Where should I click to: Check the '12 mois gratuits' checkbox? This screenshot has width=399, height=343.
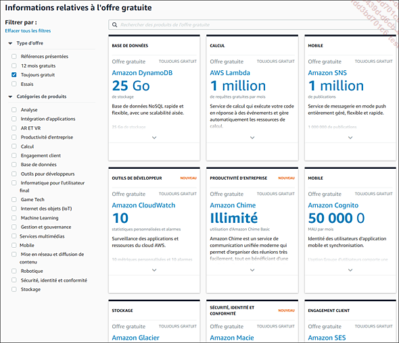pyautogui.click(x=14, y=65)
